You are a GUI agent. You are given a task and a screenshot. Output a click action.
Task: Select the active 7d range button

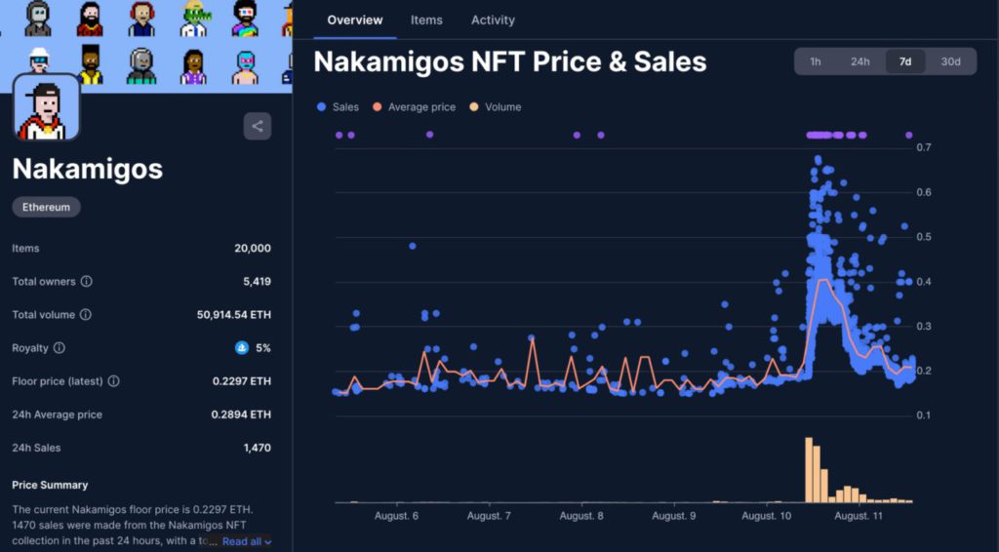coord(905,61)
